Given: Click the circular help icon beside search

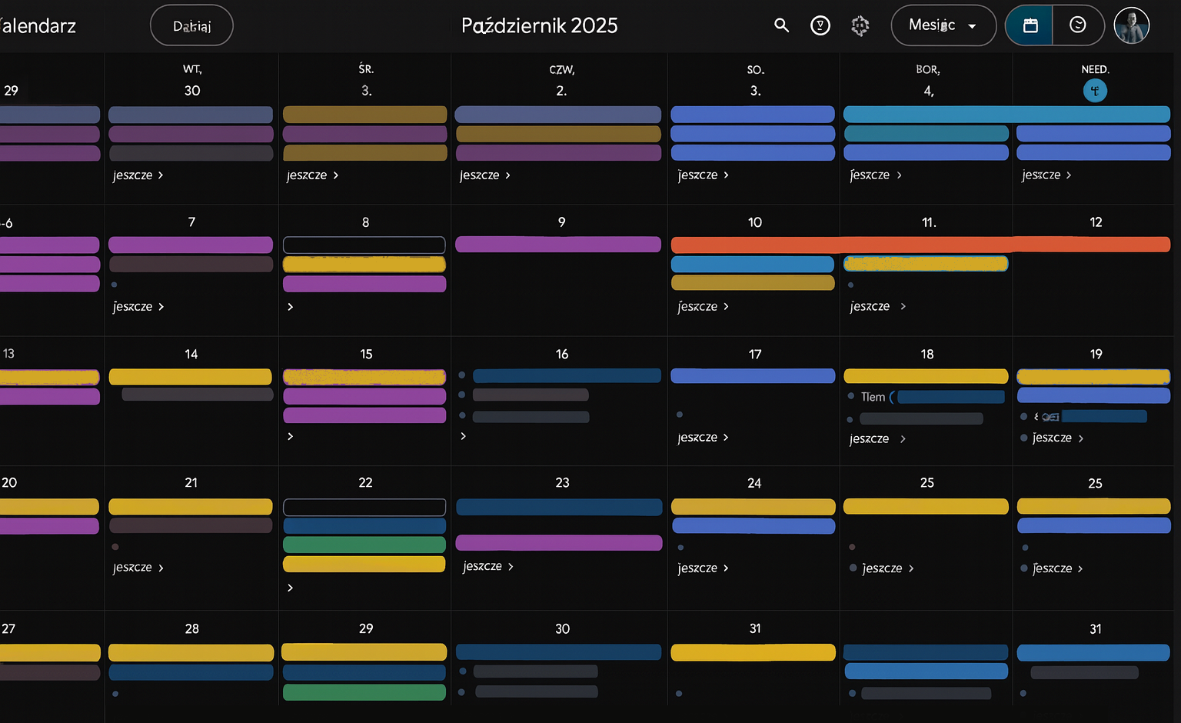Looking at the screenshot, I should [820, 26].
